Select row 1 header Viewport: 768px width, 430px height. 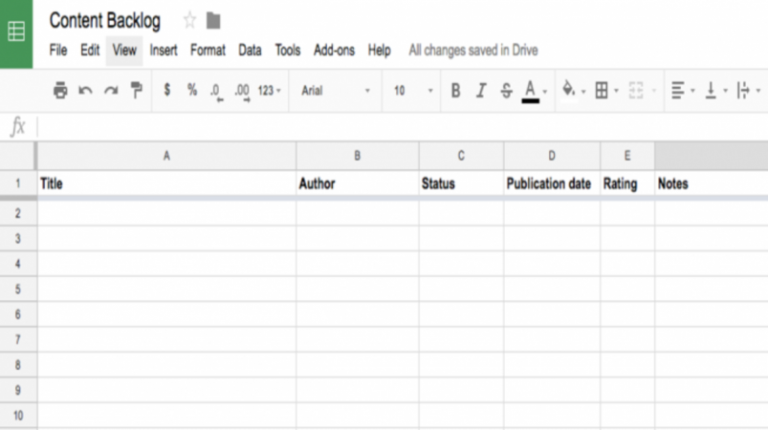point(18,183)
